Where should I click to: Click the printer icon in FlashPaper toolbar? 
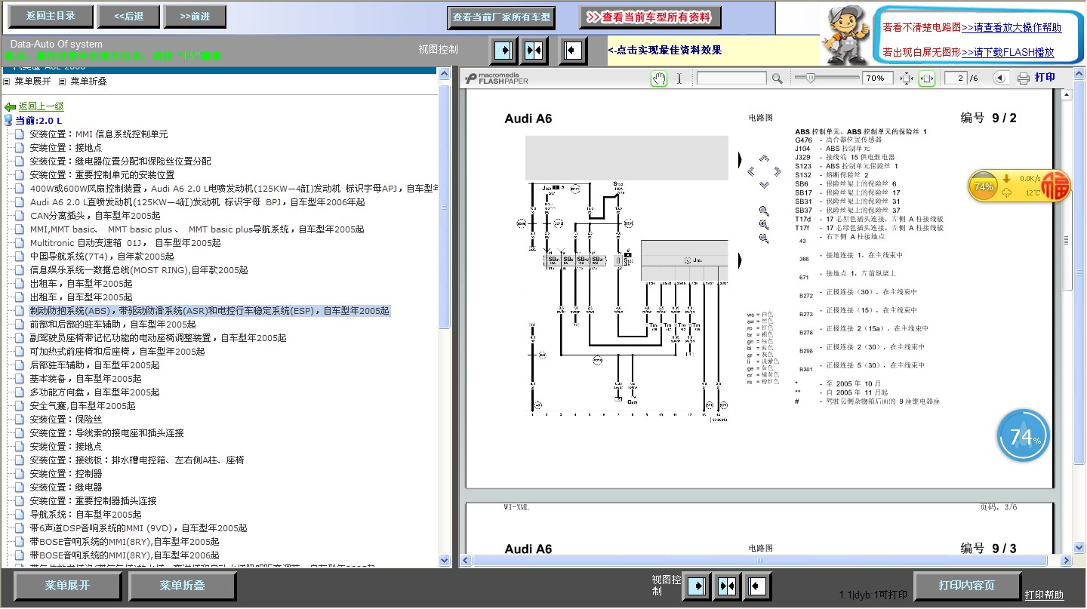point(1024,78)
